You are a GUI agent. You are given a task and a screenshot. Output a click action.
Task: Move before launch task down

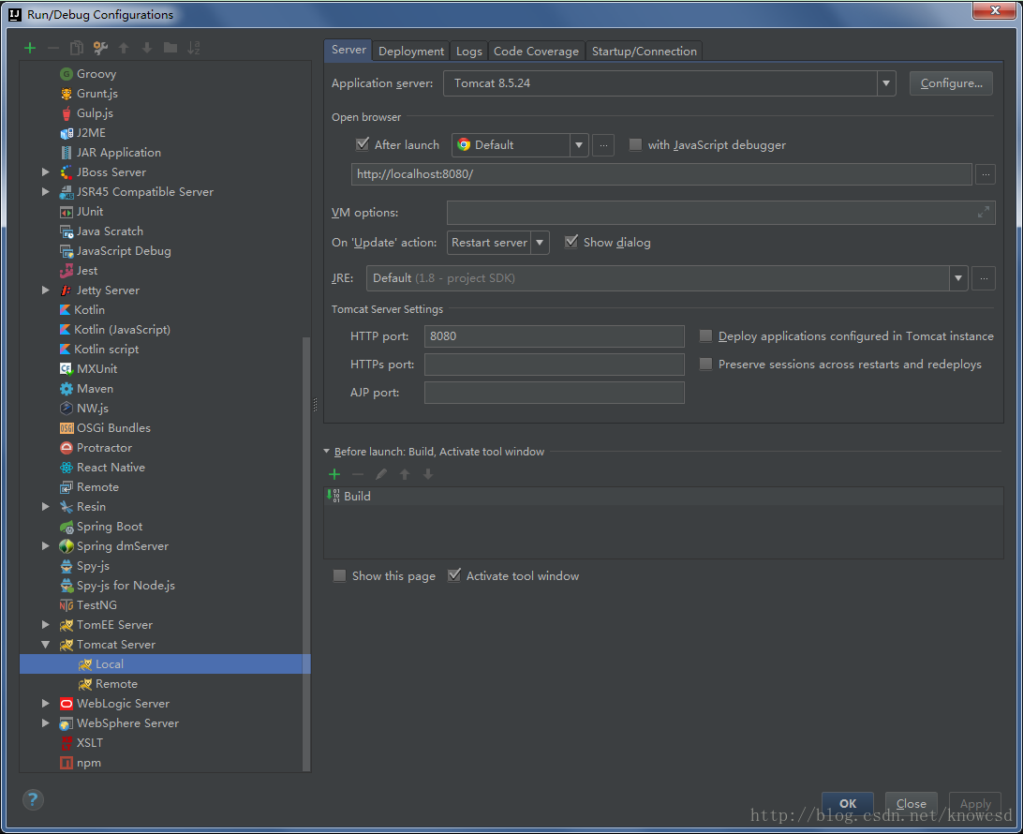[428, 474]
